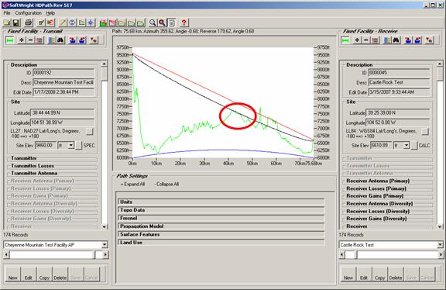446x290 pixels.
Task: Expand the Propagation Model settings section
Action: coord(221,226)
